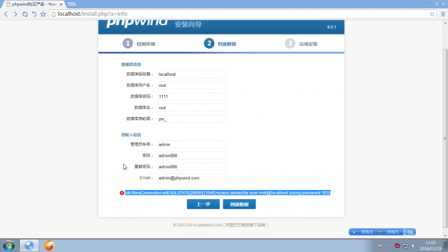Click administrator account field containing admin
Viewport: 448px width, 252px height.
pyautogui.click(x=192, y=144)
